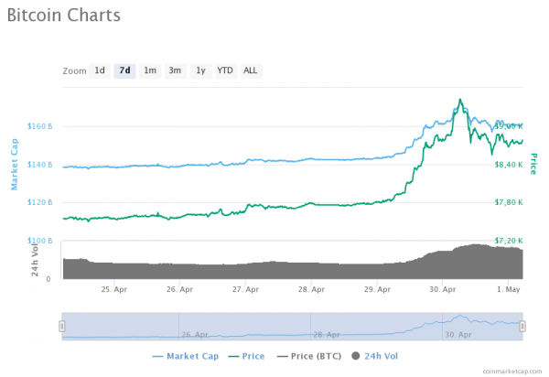Image resolution: width=549 pixels, height=377 pixels.
Task: Set zoom to 3m
Action: point(175,71)
